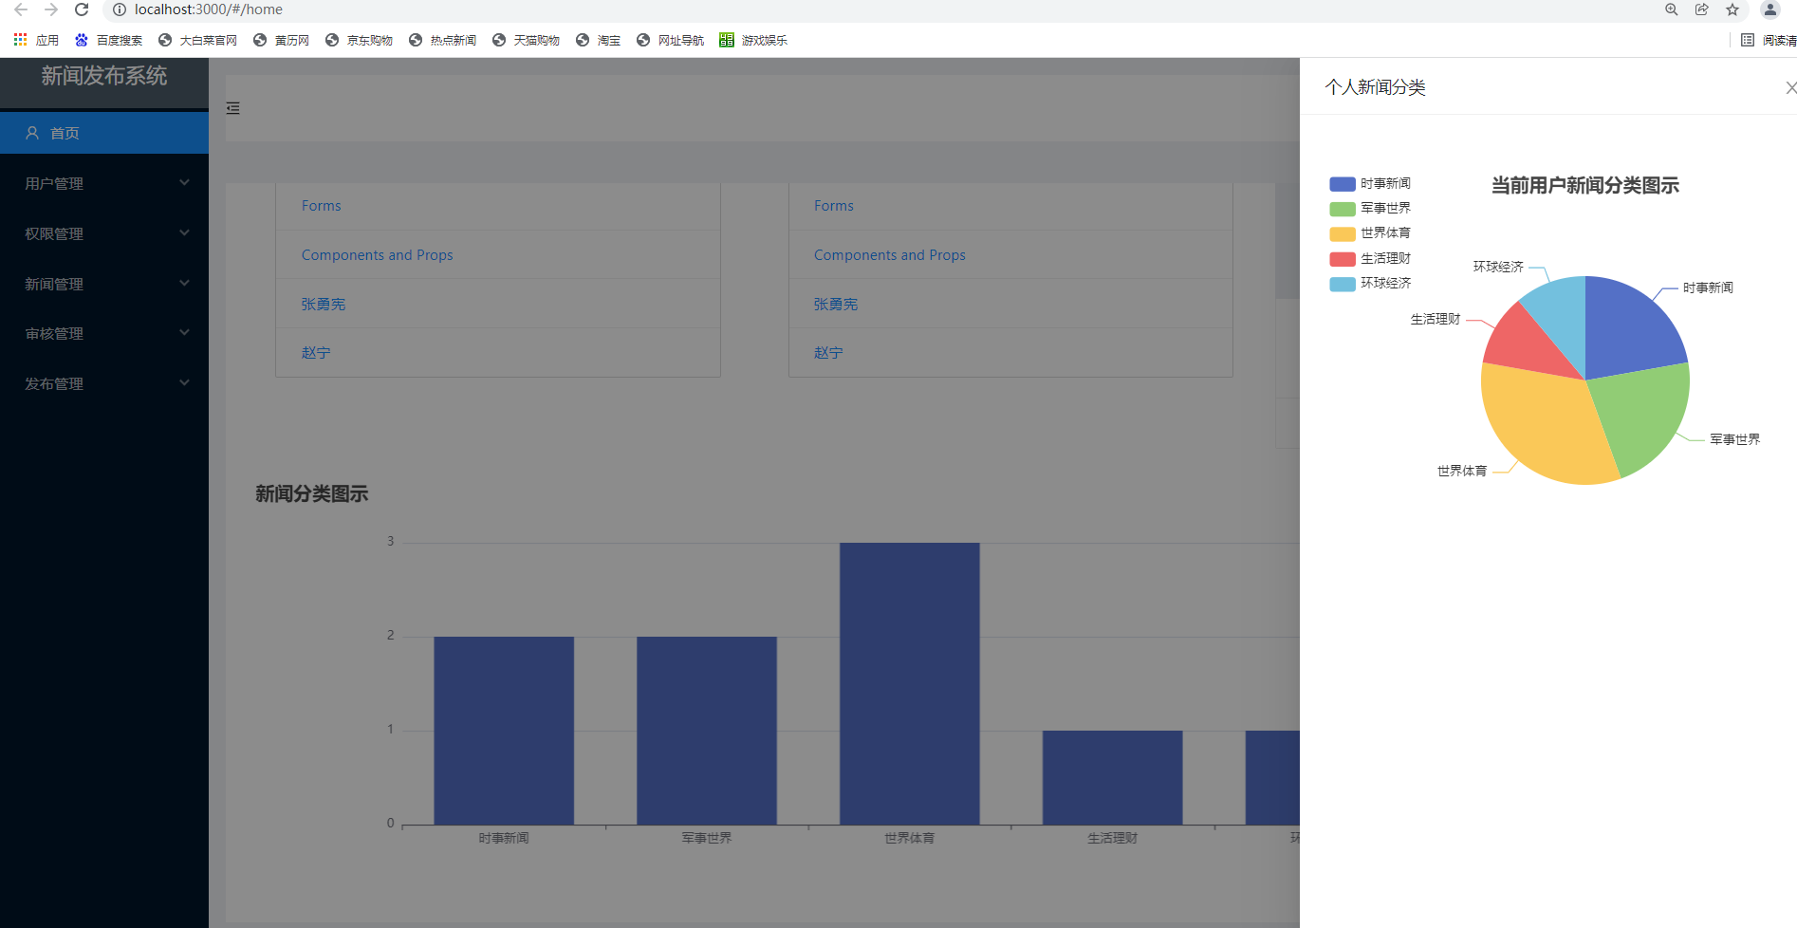This screenshot has width=1797, height=928.
Task: Click the browser back arrow
Action: (x=21, y=9)
